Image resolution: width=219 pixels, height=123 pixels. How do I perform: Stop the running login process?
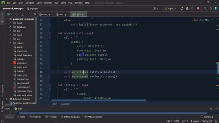click(x=198, y=9)
